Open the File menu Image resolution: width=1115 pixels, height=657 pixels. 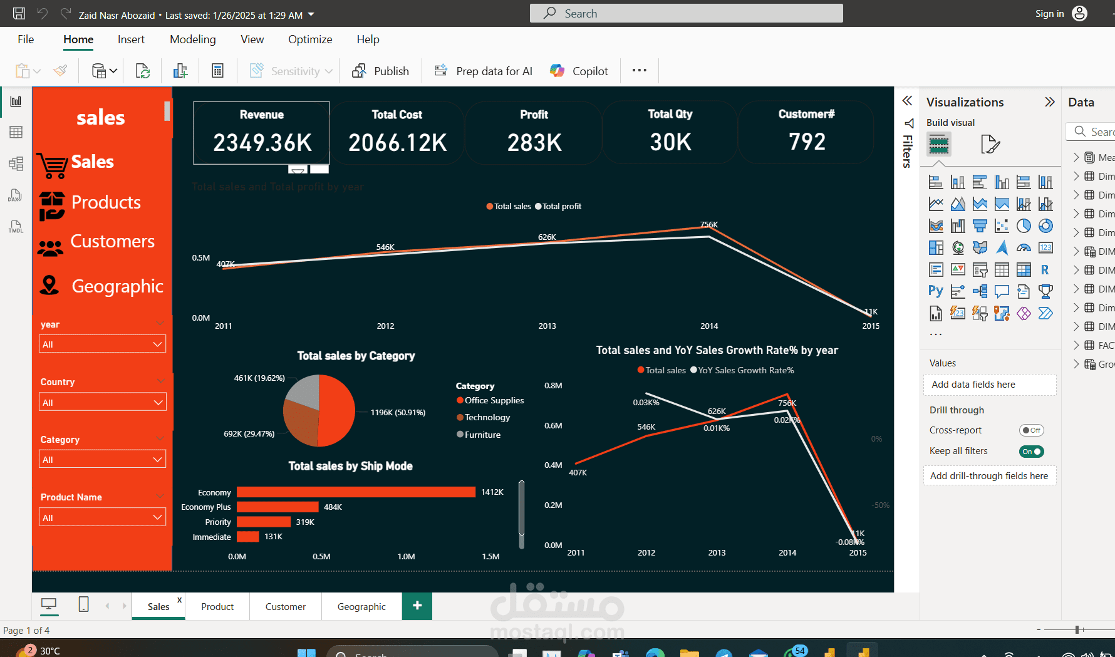click(x=26, y=39)
